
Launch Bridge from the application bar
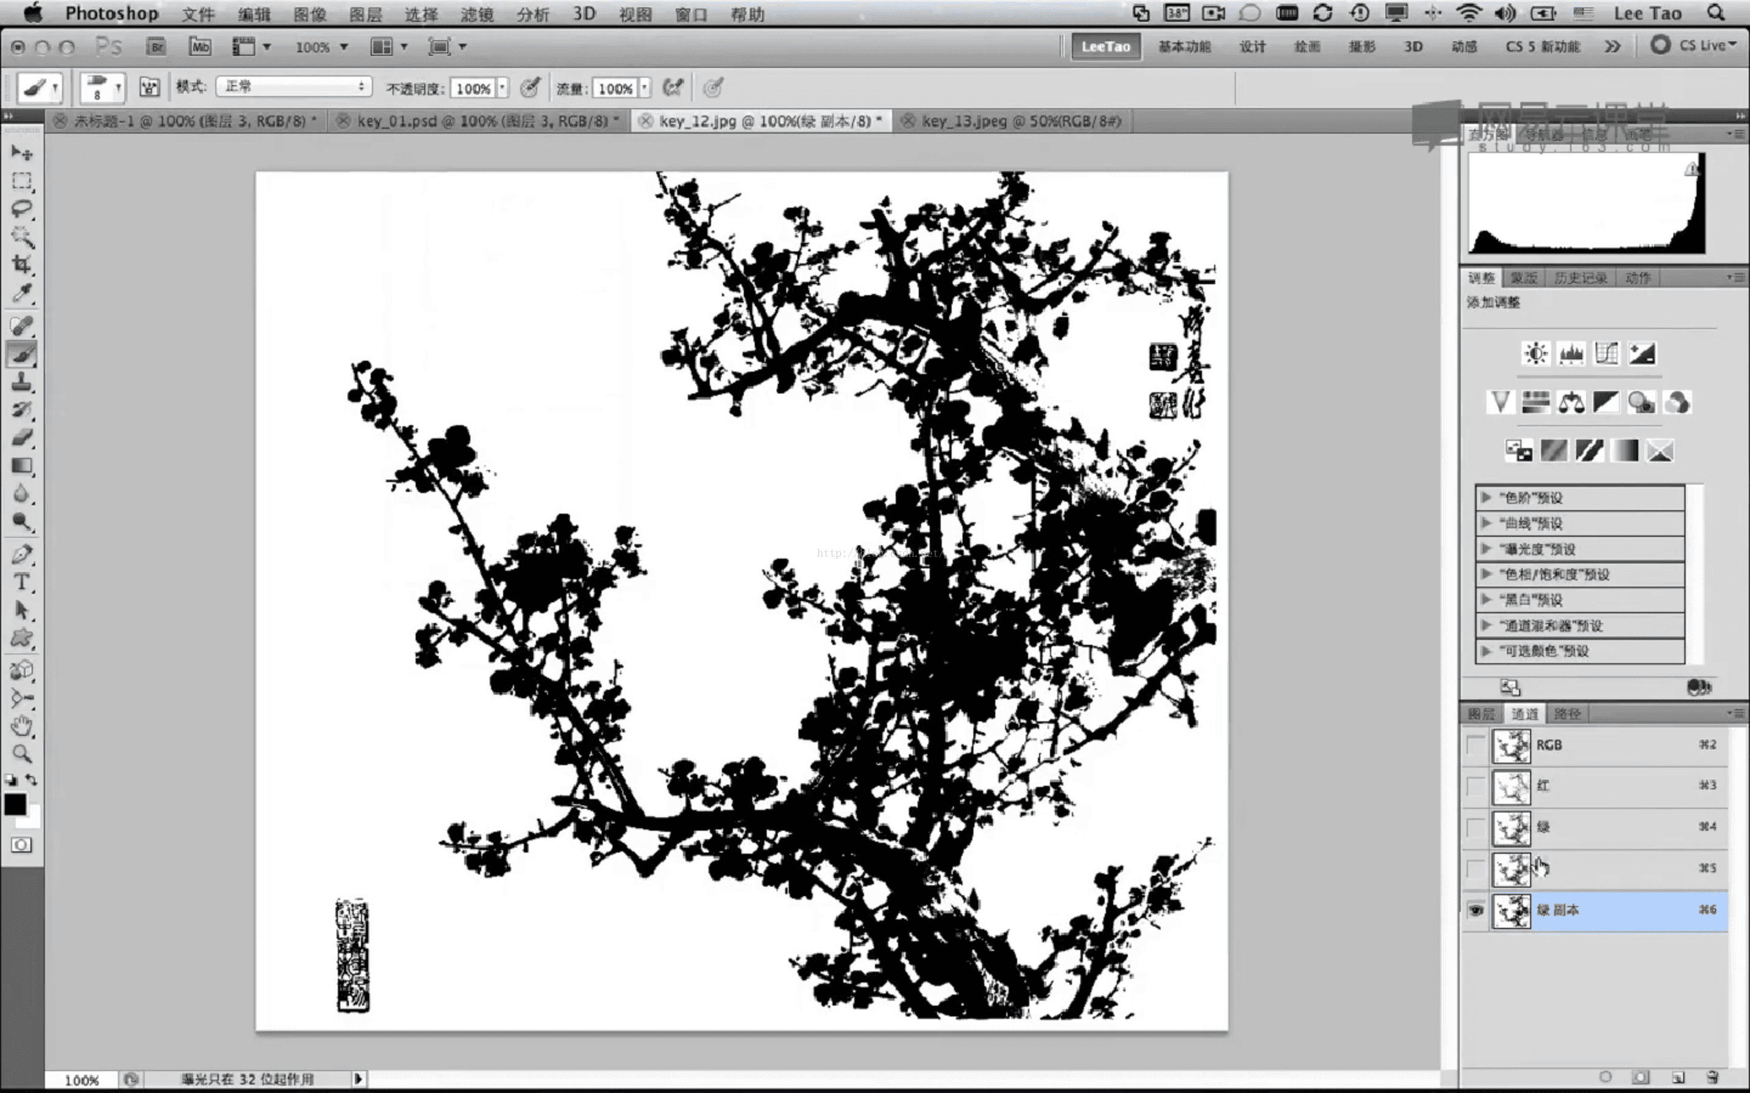click(156, 47)
